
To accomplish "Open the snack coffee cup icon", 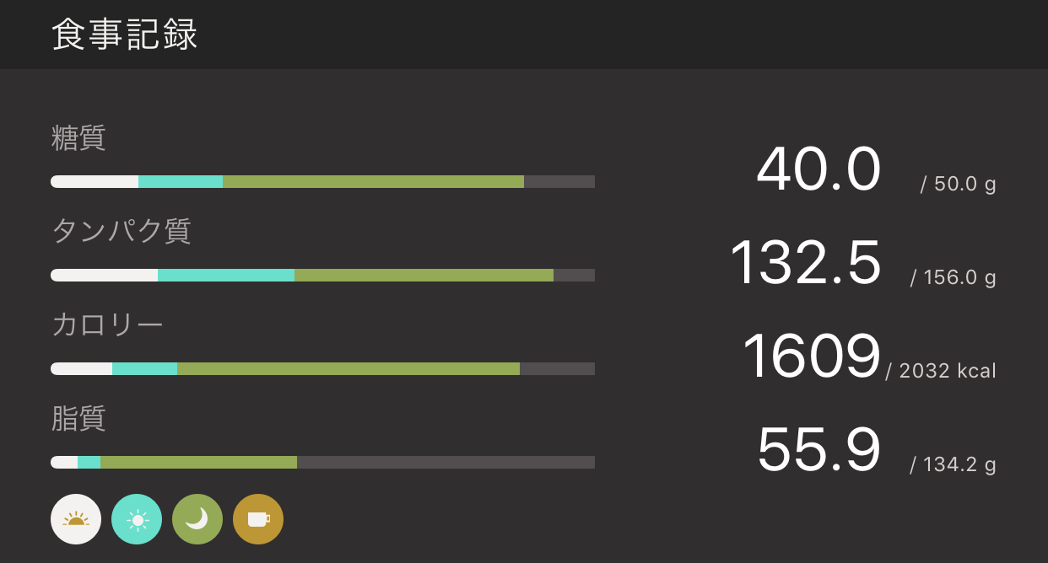I will pos(258,519).
